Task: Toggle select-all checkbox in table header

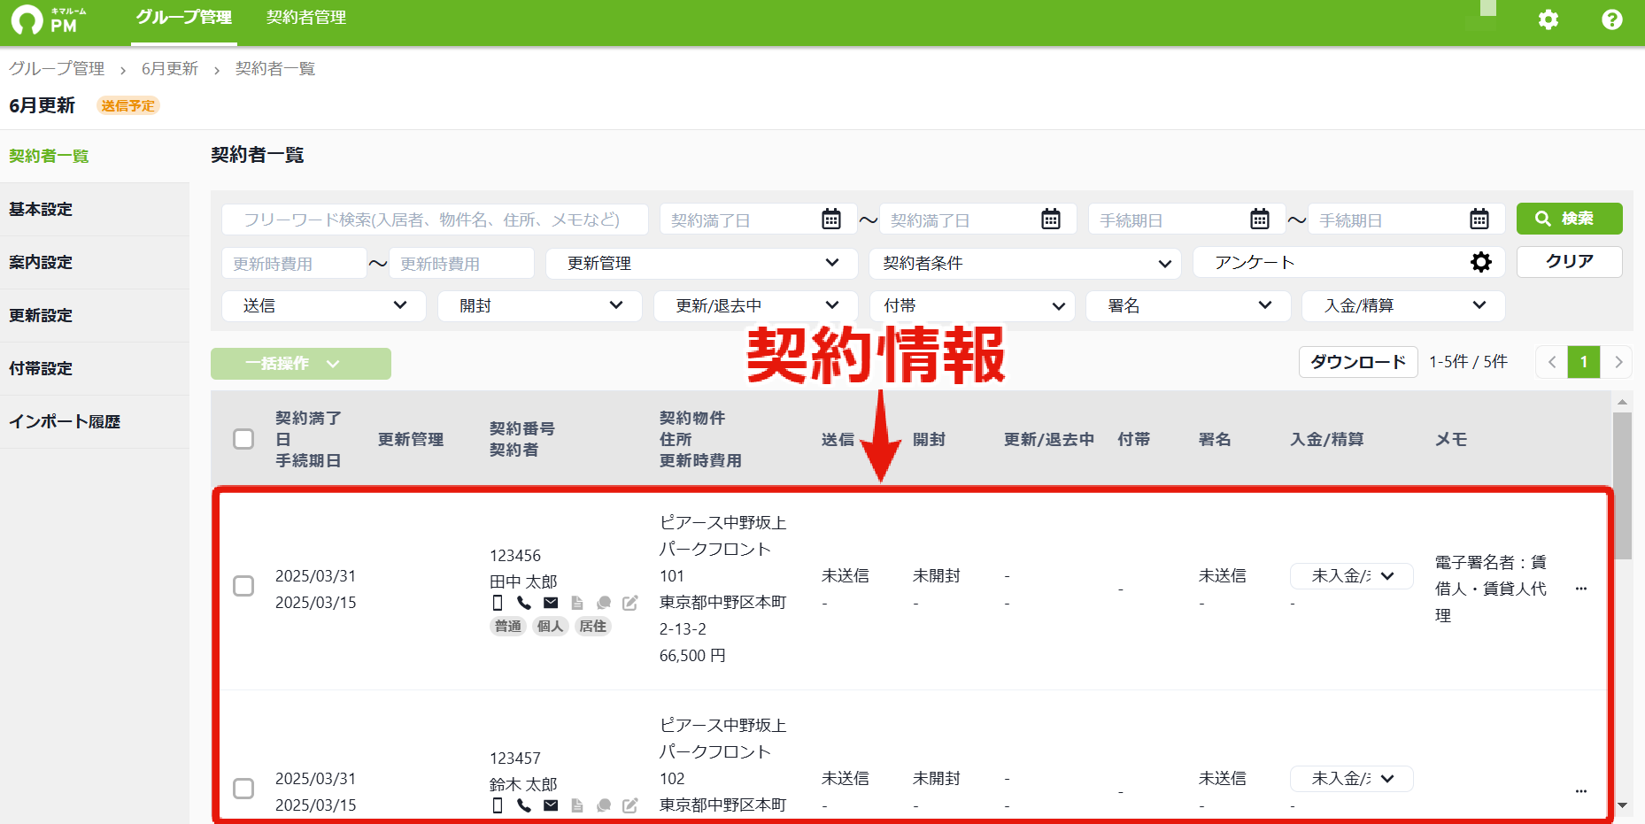Action: 243,439
